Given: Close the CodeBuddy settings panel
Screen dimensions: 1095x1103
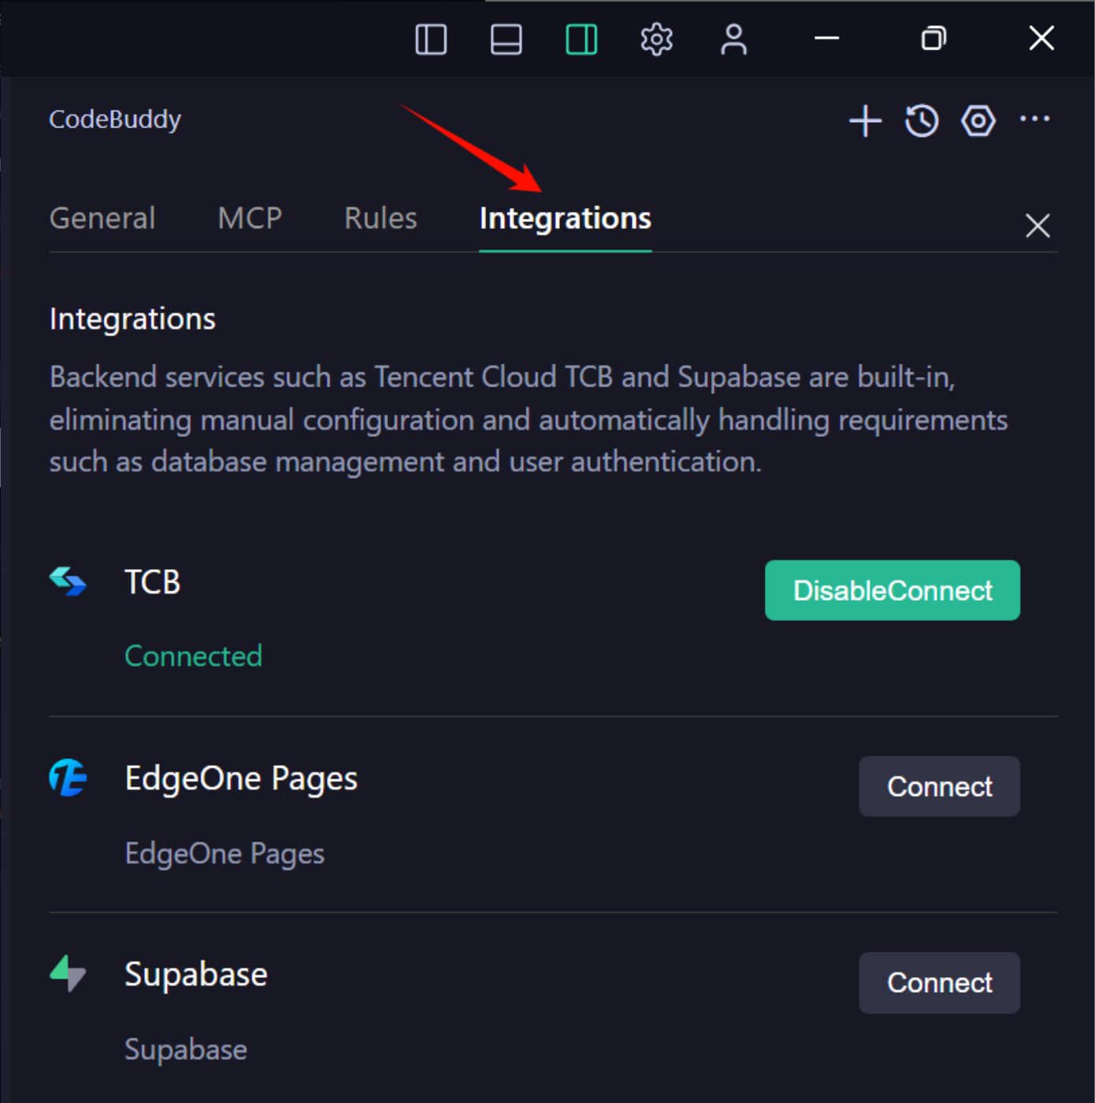Looking at the screenshot, I should coord(1037,226).
